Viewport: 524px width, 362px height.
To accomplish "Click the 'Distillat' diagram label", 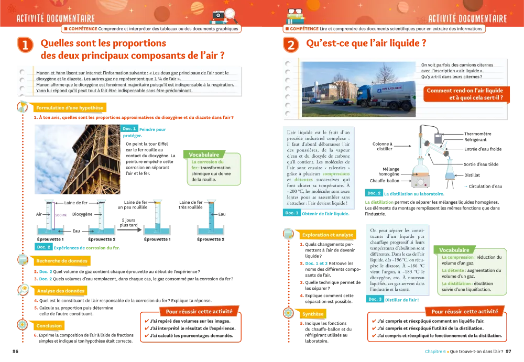I will [472, 175].
